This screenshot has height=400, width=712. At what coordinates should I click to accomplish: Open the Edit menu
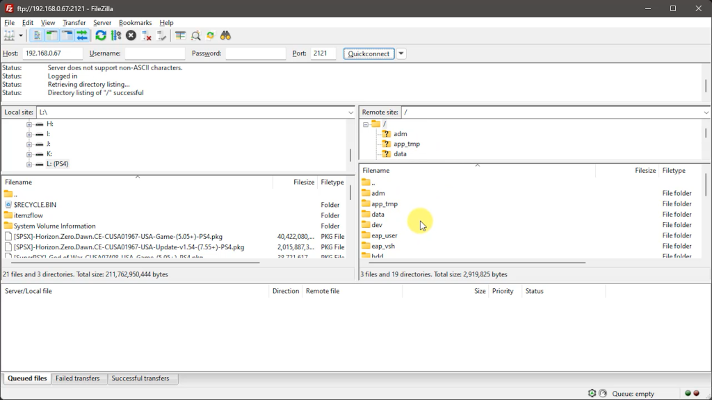28,23
